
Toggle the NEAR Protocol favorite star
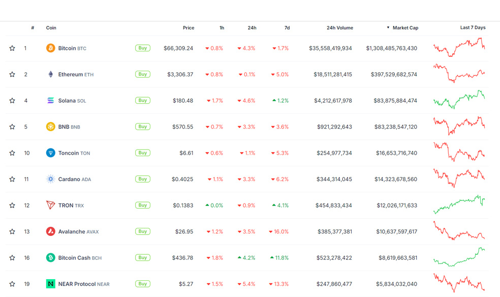12,284
